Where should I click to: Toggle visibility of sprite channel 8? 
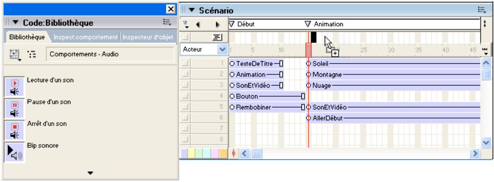pyautogui.click(x=185, y=139)
